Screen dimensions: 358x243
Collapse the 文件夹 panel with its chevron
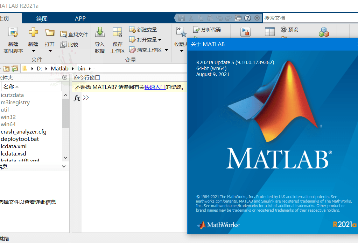tap(64, 77)
